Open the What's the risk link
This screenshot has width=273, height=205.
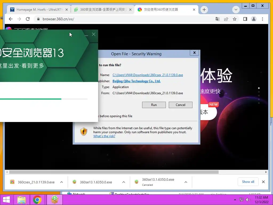(104, 136)
